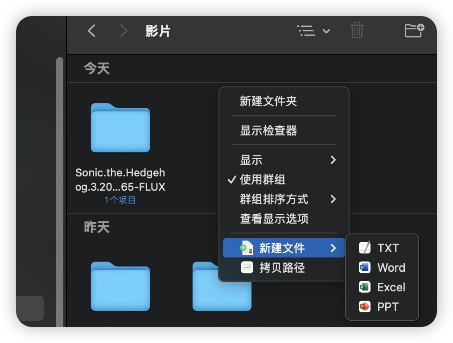Toggle the 使用群组 checked option
Viewport: 453px width, 343px height.
[263, 180]
